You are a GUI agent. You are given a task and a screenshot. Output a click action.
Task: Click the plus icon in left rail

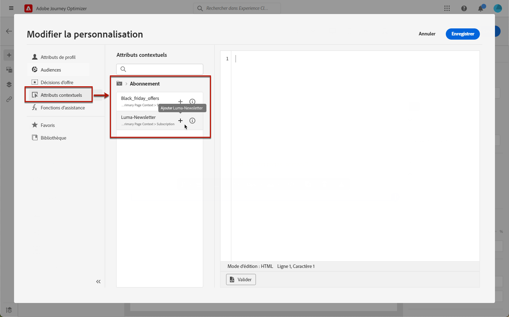coord(9,55)
